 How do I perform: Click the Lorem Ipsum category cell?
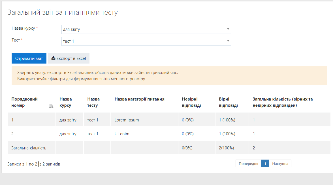(x=144, y=120)
